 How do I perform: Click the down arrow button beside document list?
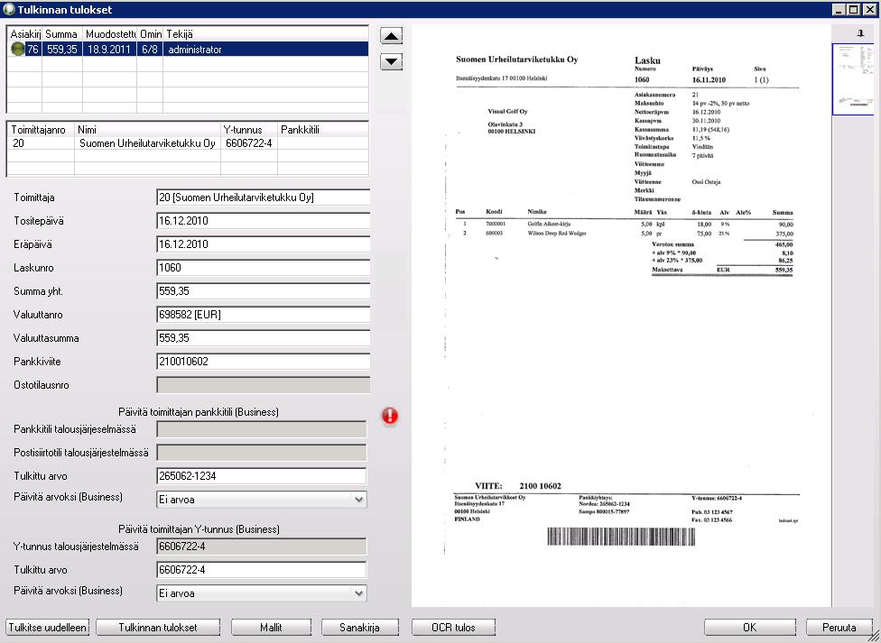tap(391, 61)
